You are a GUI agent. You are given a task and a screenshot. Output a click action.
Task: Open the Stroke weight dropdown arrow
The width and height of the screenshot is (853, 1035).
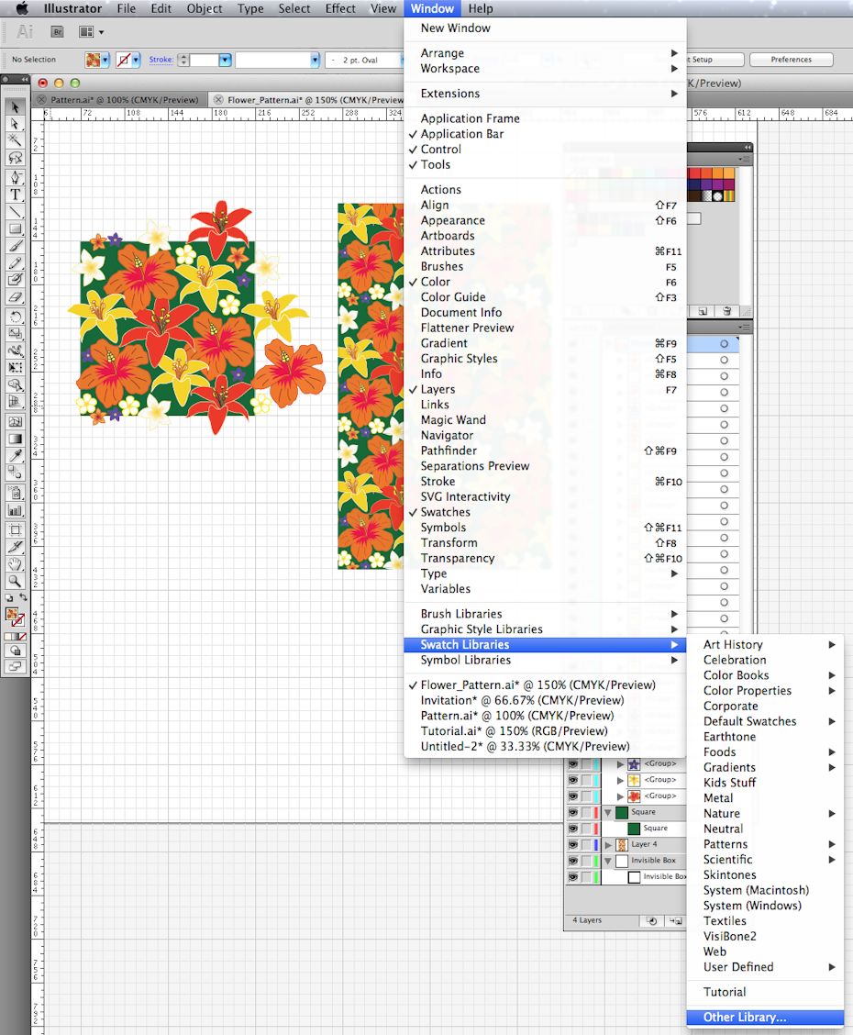click(225, 60)
